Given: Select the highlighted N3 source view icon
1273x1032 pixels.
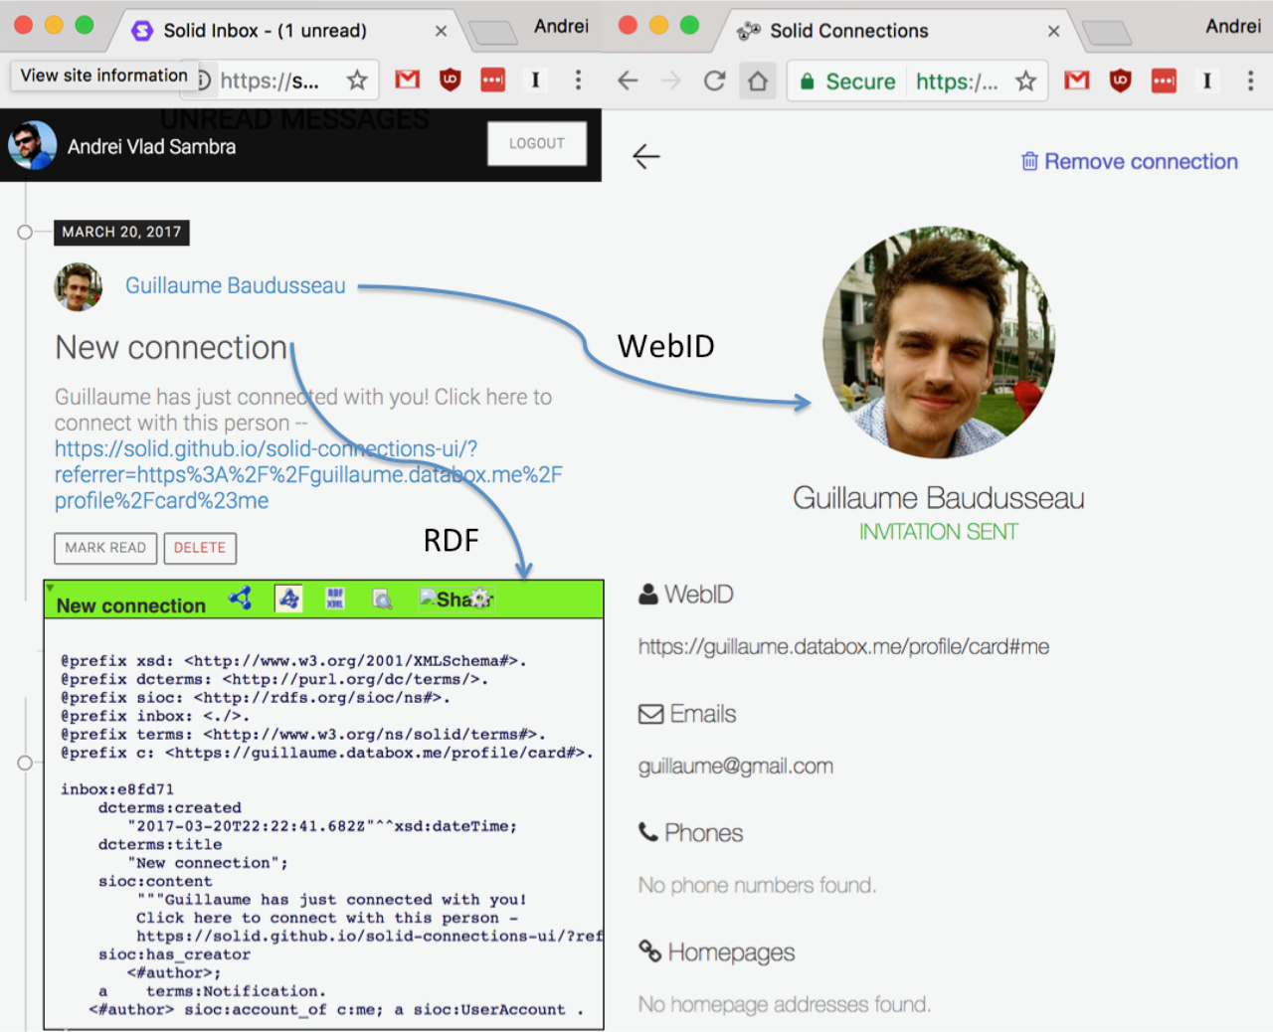Looking at the screenshot, I should tap(288, 599).
